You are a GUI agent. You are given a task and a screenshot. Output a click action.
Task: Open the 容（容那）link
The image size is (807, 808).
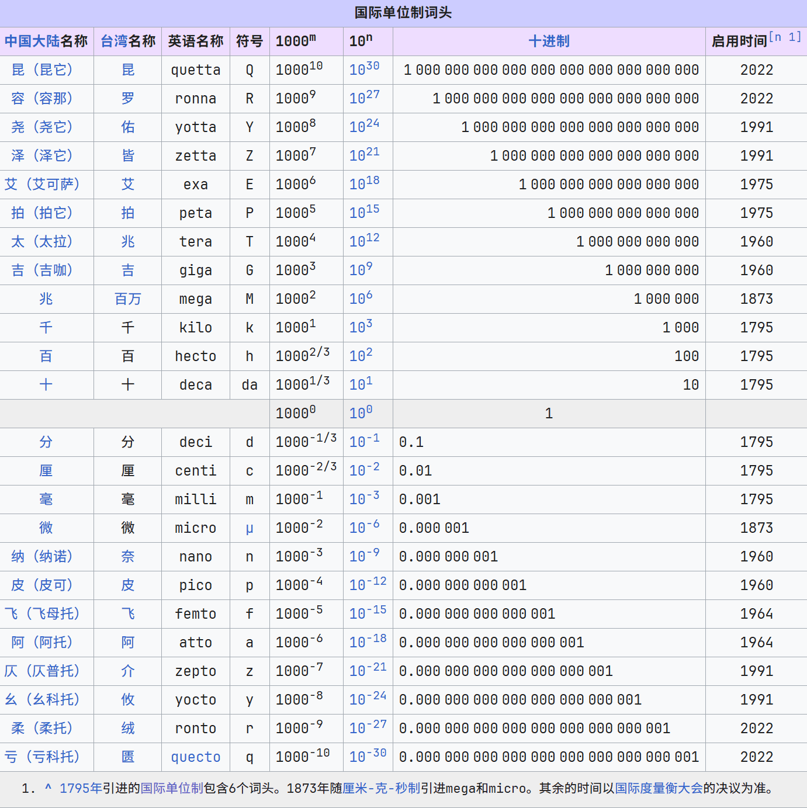42,99
